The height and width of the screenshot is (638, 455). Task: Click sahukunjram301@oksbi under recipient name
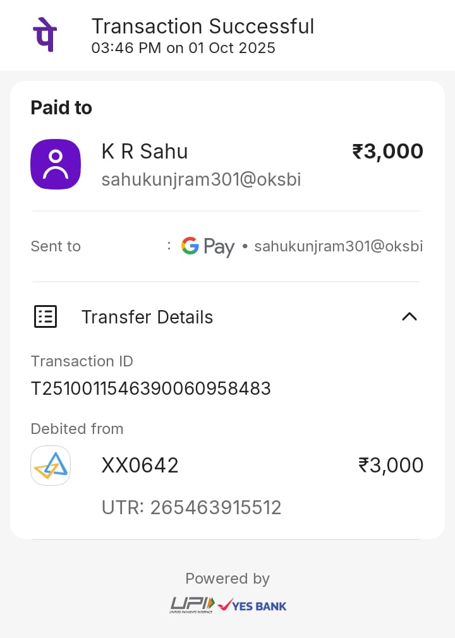click(201, 180)
